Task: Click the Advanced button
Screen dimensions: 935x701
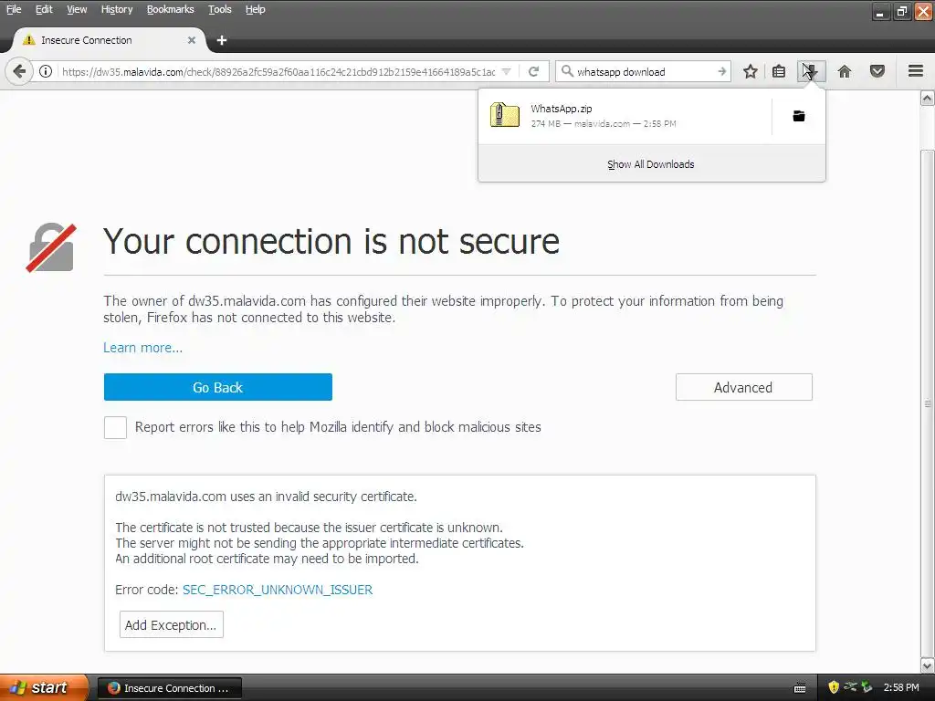Action: click(743, 387)
